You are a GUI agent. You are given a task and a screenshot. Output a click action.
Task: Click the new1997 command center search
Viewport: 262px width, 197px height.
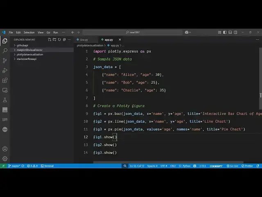[133, 32]
